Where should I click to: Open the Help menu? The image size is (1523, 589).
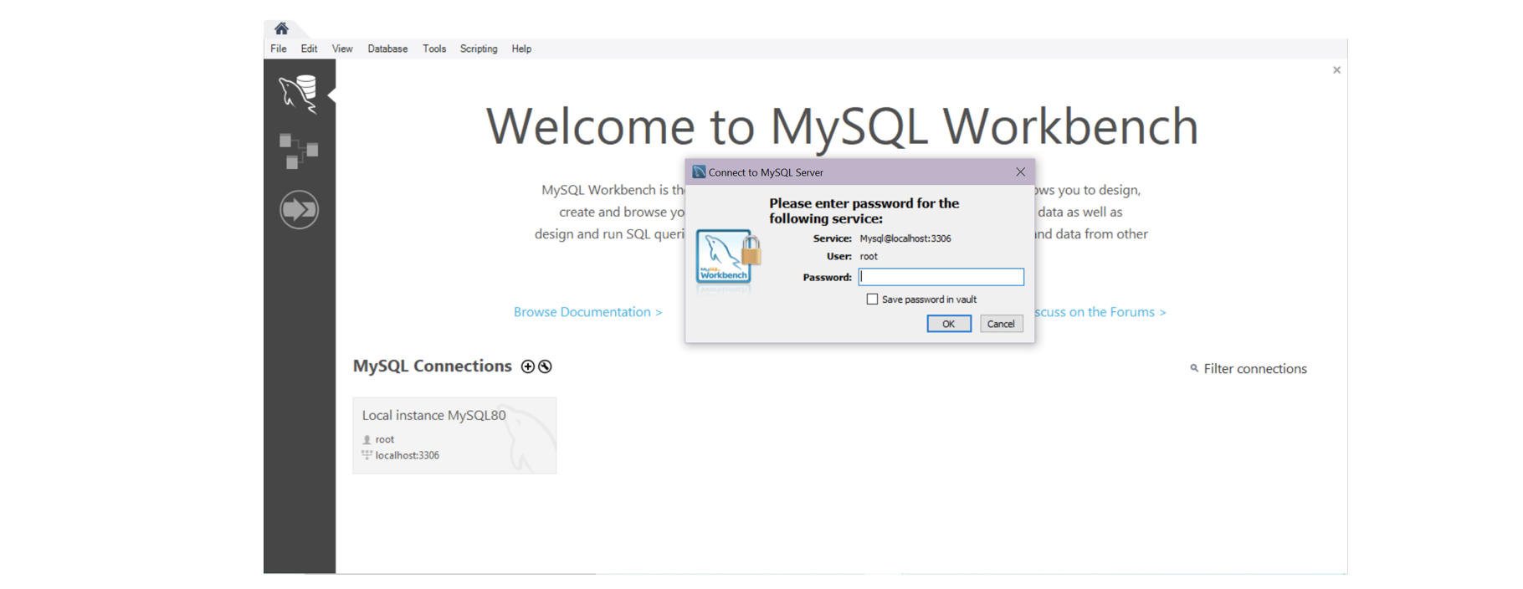[x=521, y=49]
